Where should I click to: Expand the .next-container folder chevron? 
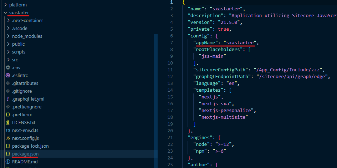(x=8, y=20)
